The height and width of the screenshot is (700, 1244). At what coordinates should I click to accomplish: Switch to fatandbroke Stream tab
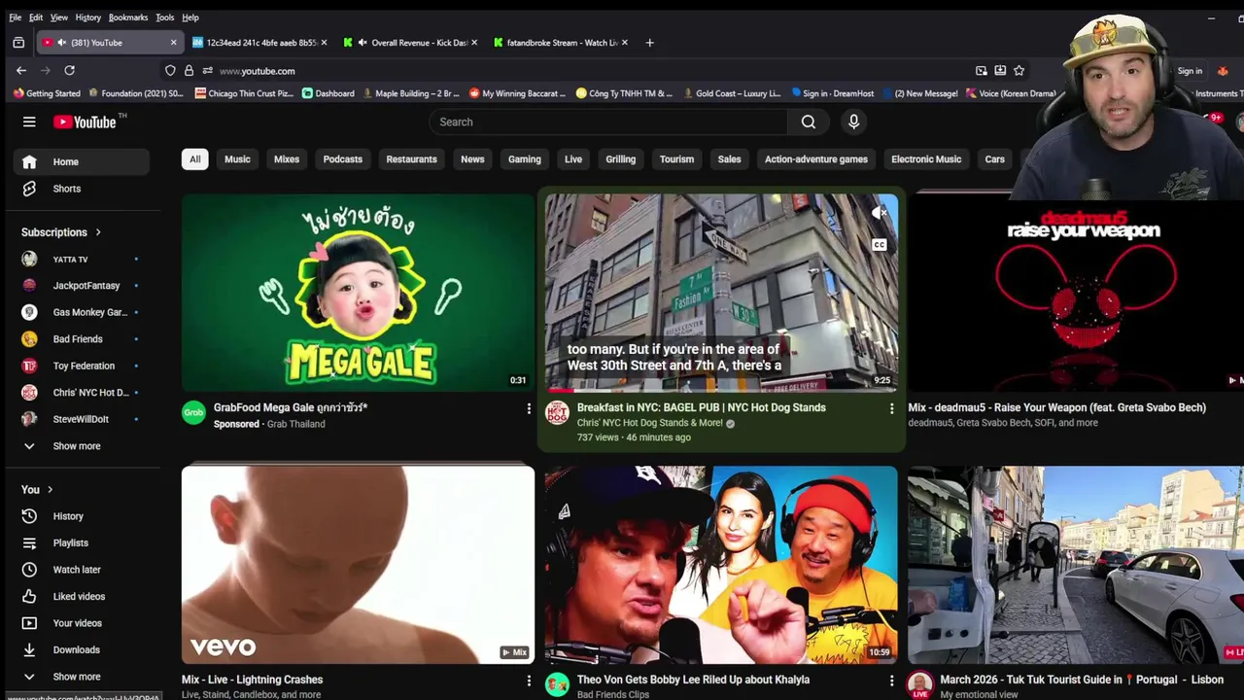[x=561, y=43]
